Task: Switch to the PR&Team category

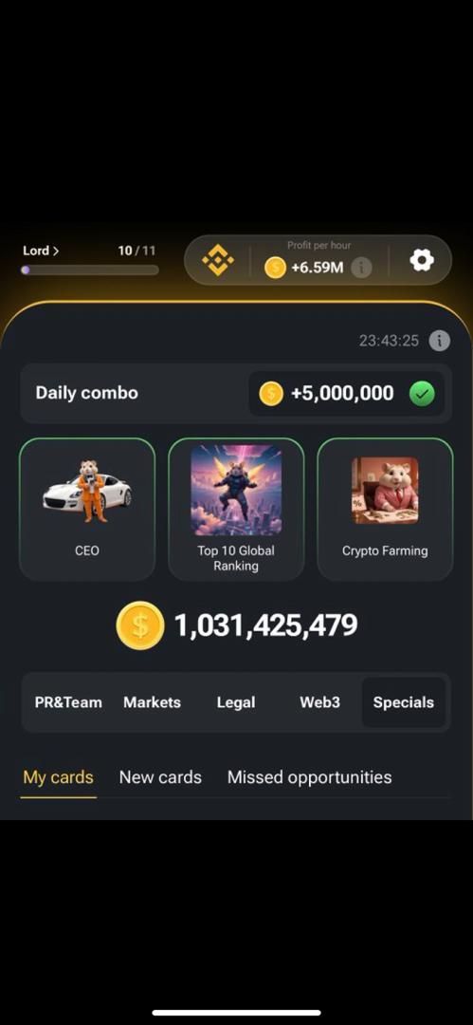Action: 68,702
